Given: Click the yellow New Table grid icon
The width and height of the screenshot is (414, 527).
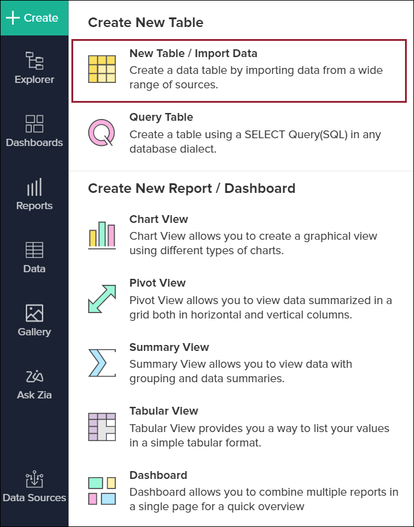Looking at the screenshot, I should pos(101,69).
